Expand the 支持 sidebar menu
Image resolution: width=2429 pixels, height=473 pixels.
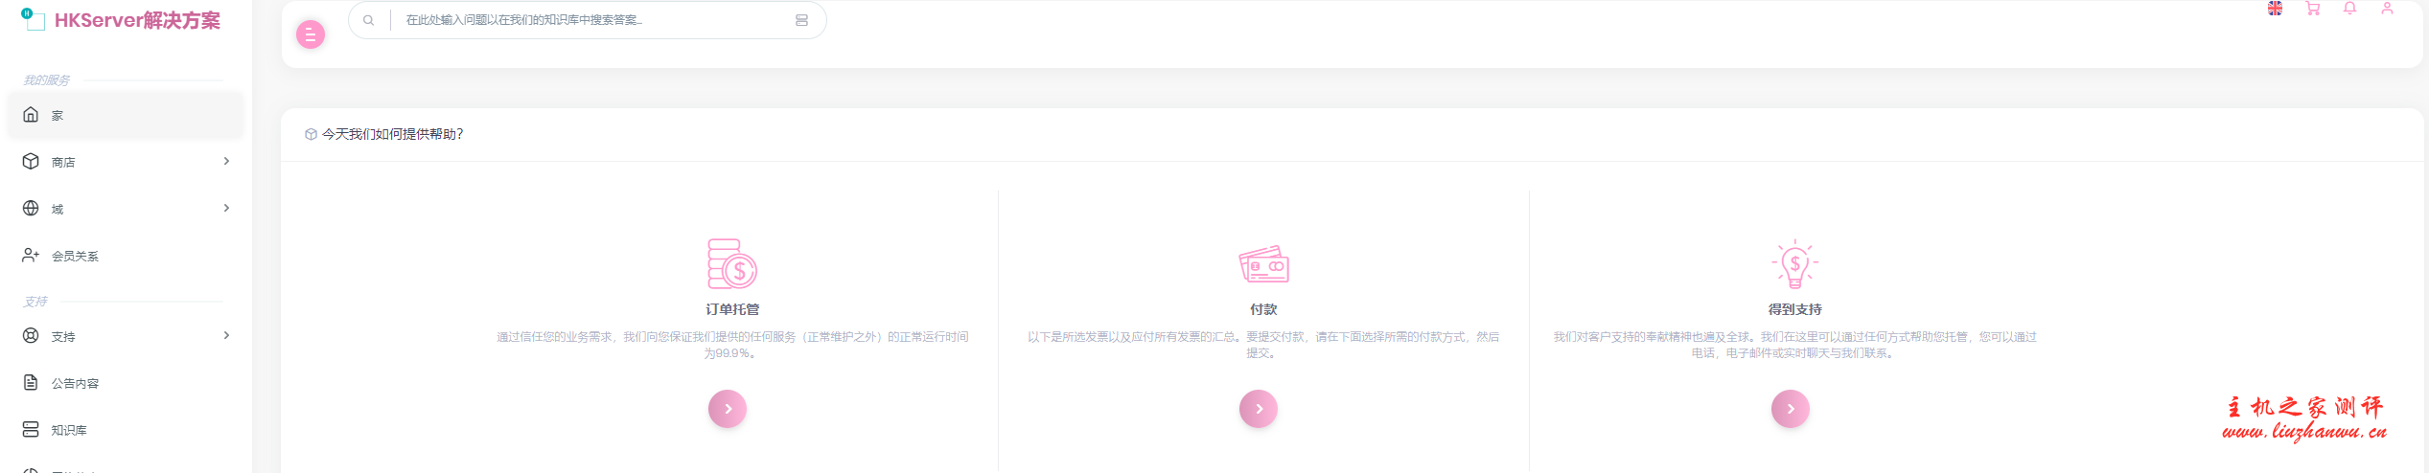pos(125,336)
